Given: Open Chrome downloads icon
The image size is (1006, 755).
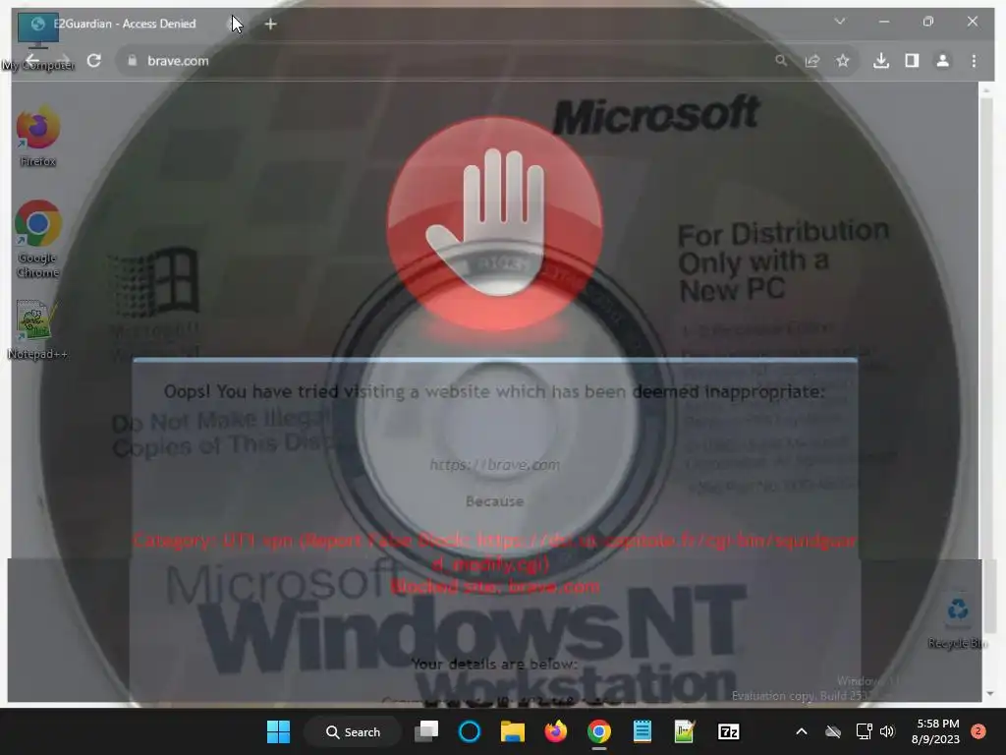Looking at the screenshot, I should click(x=881, y=60).
